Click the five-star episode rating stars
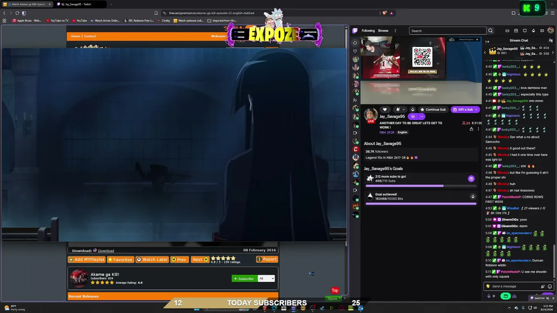Screen dimensions: 557x313 (223, 258)
